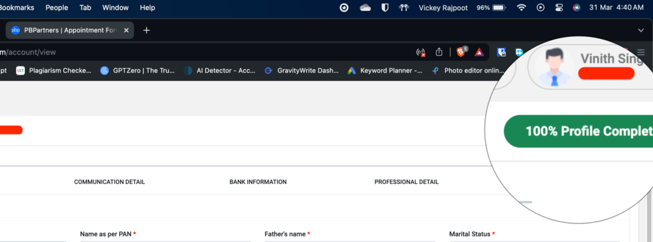Screen dimensions: 653x242
Task: Switch to the Professional Detail tab
Action: (406, 182)
